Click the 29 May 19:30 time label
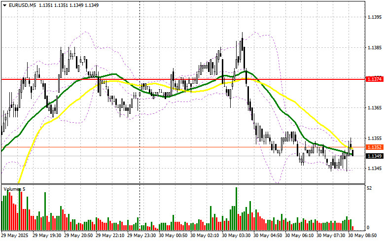 (x=47, y=236)
